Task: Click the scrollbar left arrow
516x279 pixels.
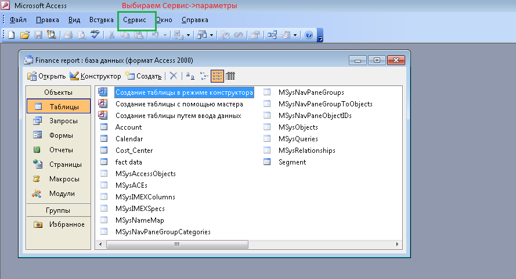Action: [100, 244]
